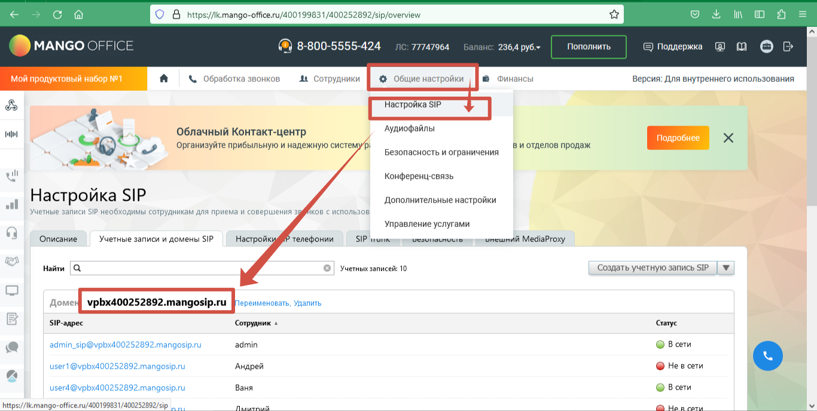Clear the search field with the x icon
The image size is (817, 411).
[327, 268]
